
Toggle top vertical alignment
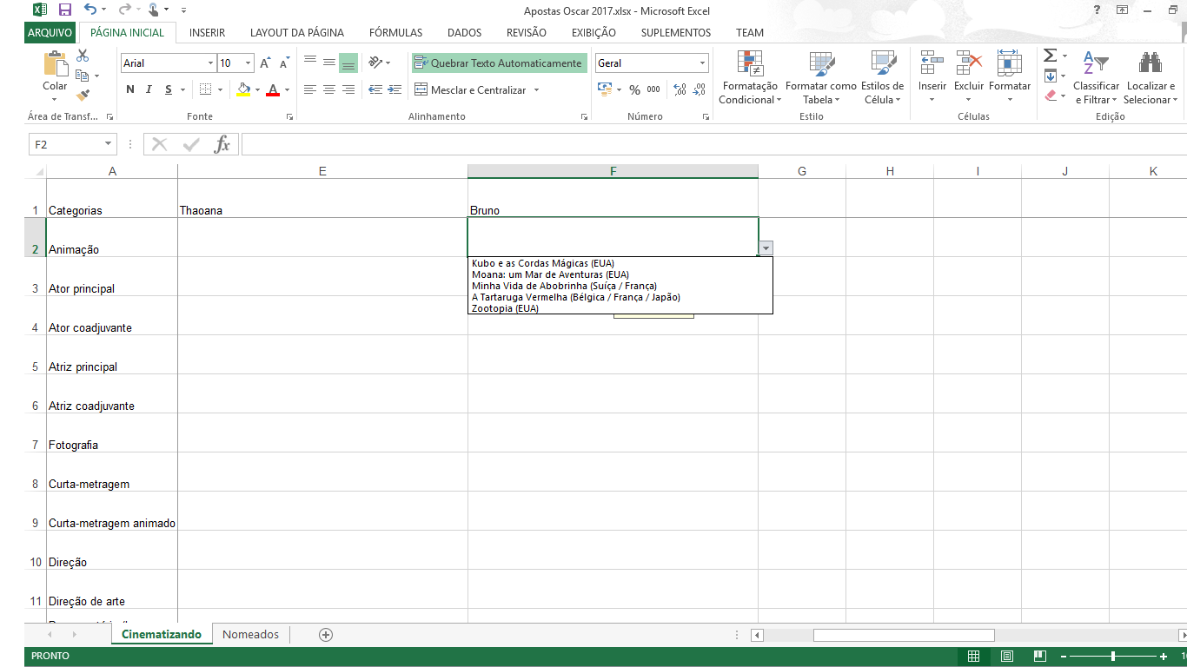coord(310,63)
